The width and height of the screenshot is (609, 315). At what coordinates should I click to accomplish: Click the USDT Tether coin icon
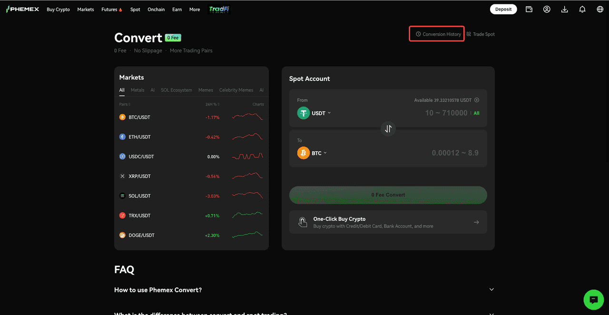click(x=304, y=113)
